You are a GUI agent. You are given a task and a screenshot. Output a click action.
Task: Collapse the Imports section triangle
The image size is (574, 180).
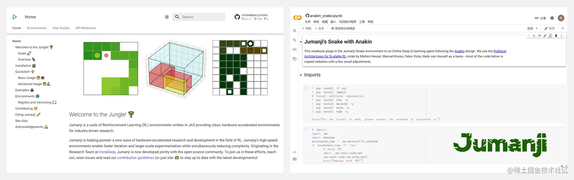point(301,75)
